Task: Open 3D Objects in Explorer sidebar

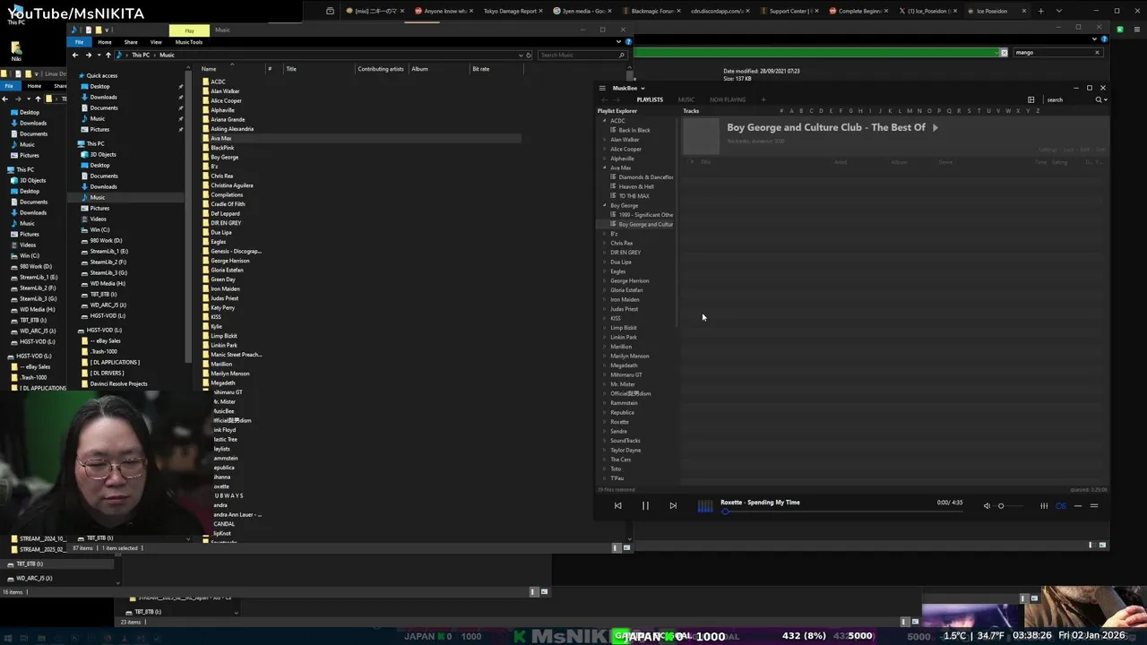Action: pyautogui.click(x=103, y=154)
